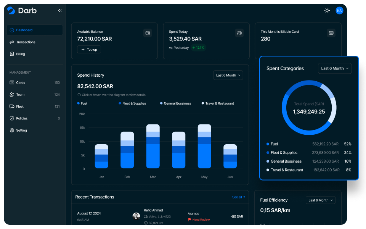The height and width of the screenshot is (229, 366).
Task: Go to Fleet in the sidebar
Action: pyautogui.click(x=20, y=106)
